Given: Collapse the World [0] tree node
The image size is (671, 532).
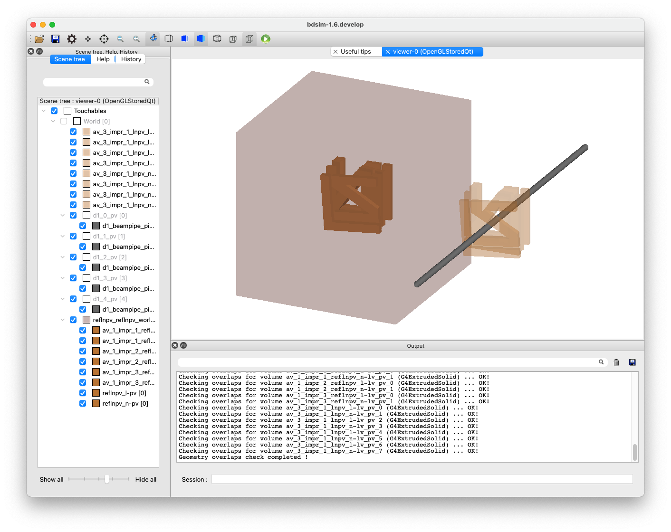Looking at the screenshot, I should coord(53,121).
